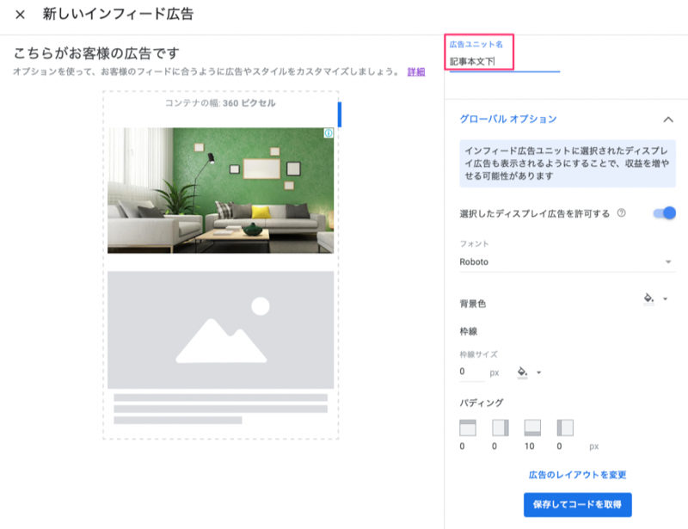Click the こちらがお客様の広告です heading

tap(96, 53)
